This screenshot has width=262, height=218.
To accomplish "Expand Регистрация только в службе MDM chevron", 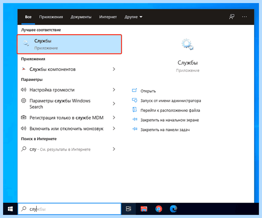I will click(x=114, y=117).
